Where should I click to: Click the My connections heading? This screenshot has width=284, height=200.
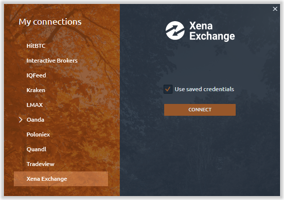[50, 22]
